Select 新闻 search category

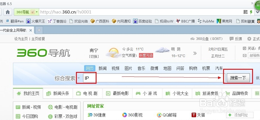pyautogui.click(x=102, y=68)
